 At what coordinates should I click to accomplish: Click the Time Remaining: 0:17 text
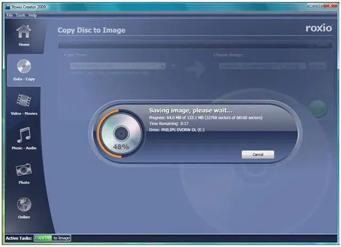tap(169, 123)
